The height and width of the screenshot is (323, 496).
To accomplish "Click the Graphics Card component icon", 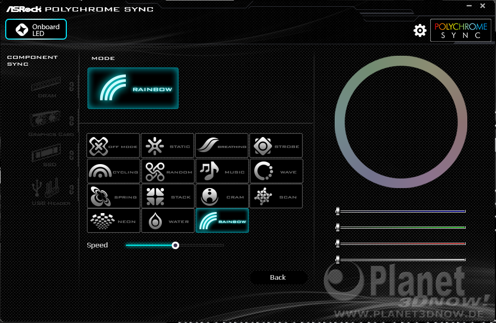I will [45, 120].
